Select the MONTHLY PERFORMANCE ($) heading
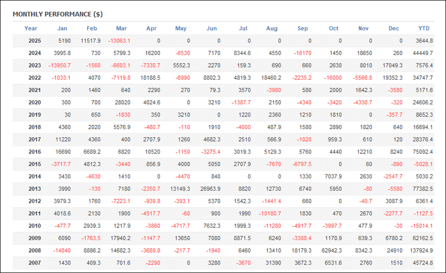 tap(58, 14)
